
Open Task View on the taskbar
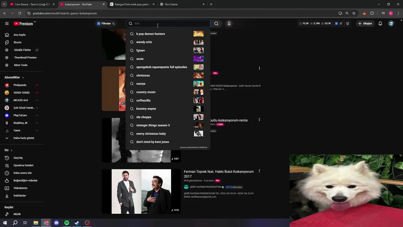[25, 223]
